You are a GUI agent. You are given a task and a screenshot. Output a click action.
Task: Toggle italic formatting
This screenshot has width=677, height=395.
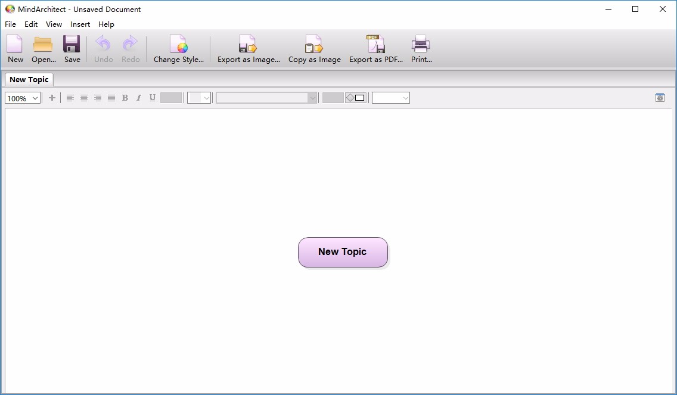tap(139, 98)
